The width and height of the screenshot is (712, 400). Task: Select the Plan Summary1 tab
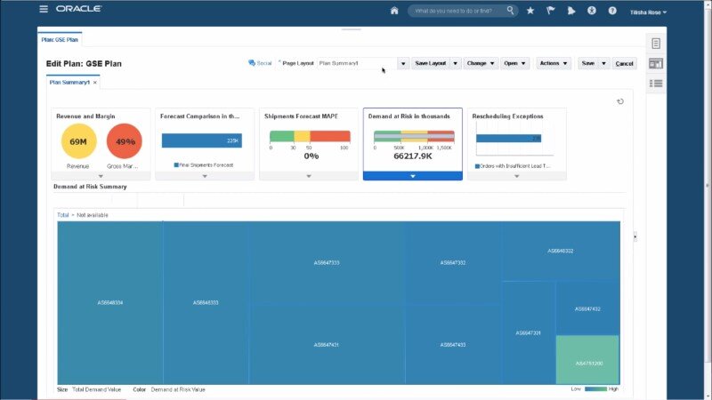click(x=69, y=83)
